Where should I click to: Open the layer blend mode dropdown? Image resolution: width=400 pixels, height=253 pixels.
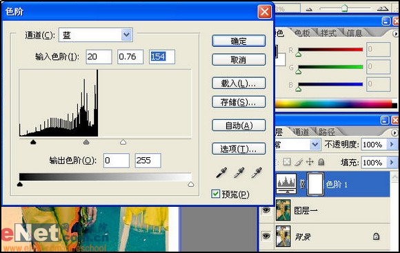315,145
